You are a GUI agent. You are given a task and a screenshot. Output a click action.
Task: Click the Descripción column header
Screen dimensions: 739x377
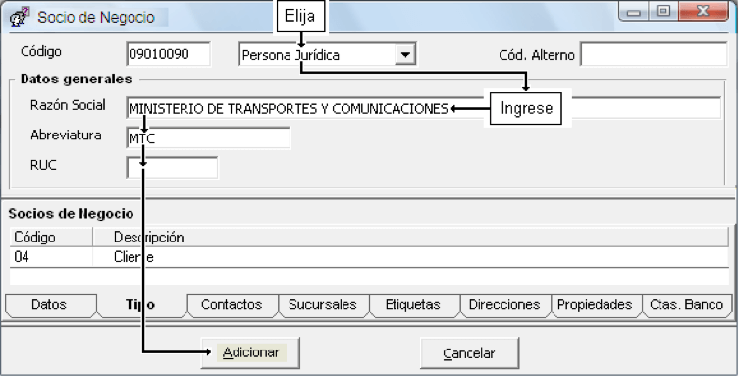click(410, 237)
